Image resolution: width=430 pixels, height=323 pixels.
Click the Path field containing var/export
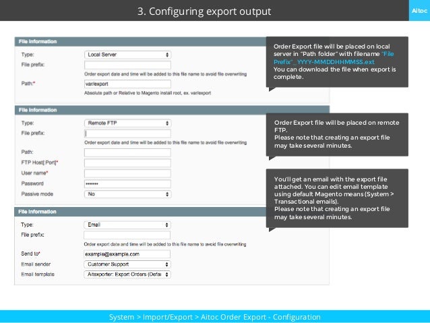click(127, 84)
